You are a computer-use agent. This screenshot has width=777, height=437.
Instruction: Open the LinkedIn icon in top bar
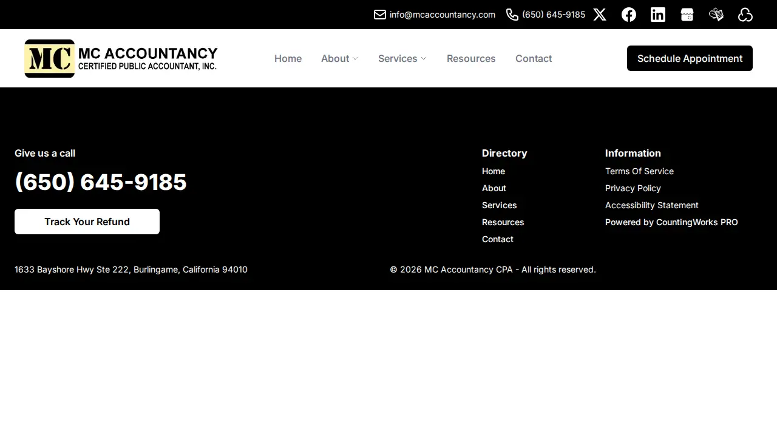[x=658, y=15]
